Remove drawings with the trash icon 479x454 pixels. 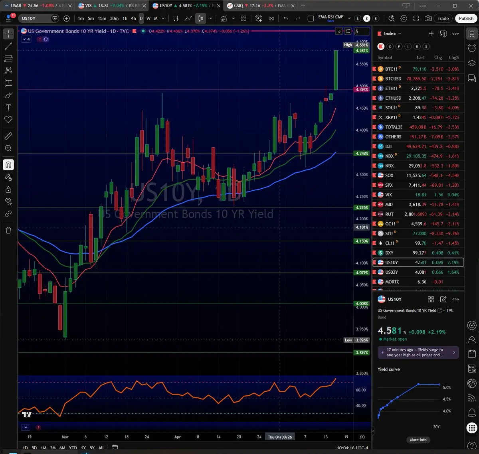point(8,230)
